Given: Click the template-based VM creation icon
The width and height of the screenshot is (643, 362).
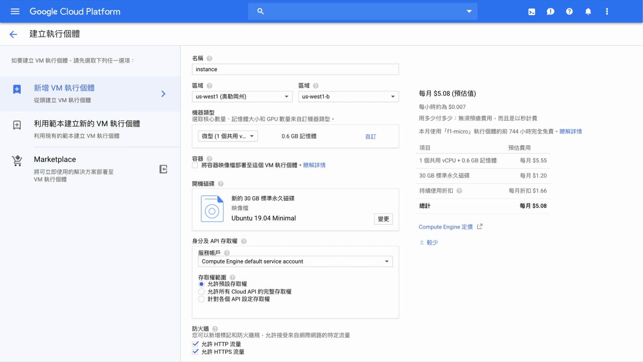Looking at the screenshot, I should (16, 124).
